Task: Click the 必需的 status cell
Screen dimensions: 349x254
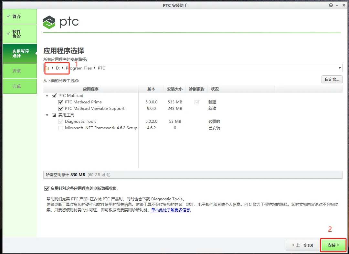Action: 214,122
